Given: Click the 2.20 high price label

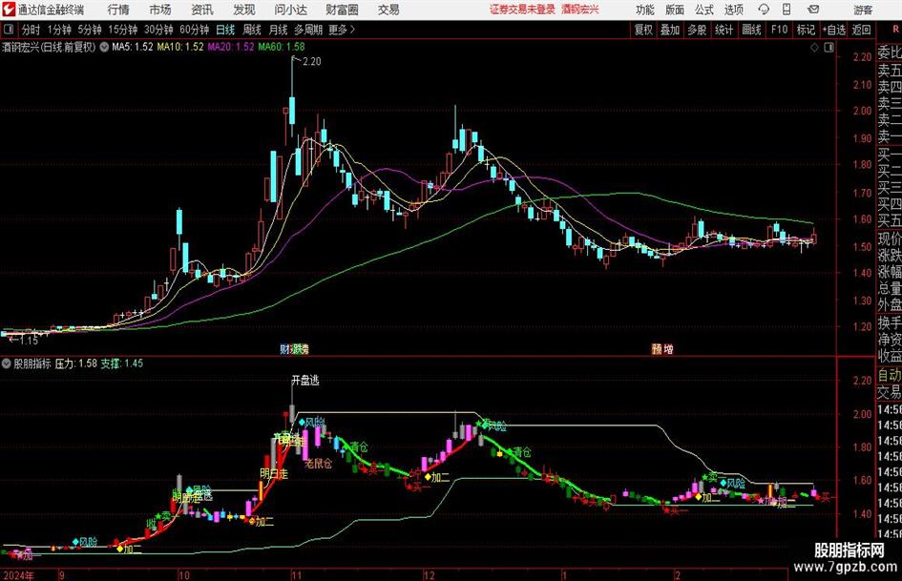Looking at the screenshot, I should point(311,62).
